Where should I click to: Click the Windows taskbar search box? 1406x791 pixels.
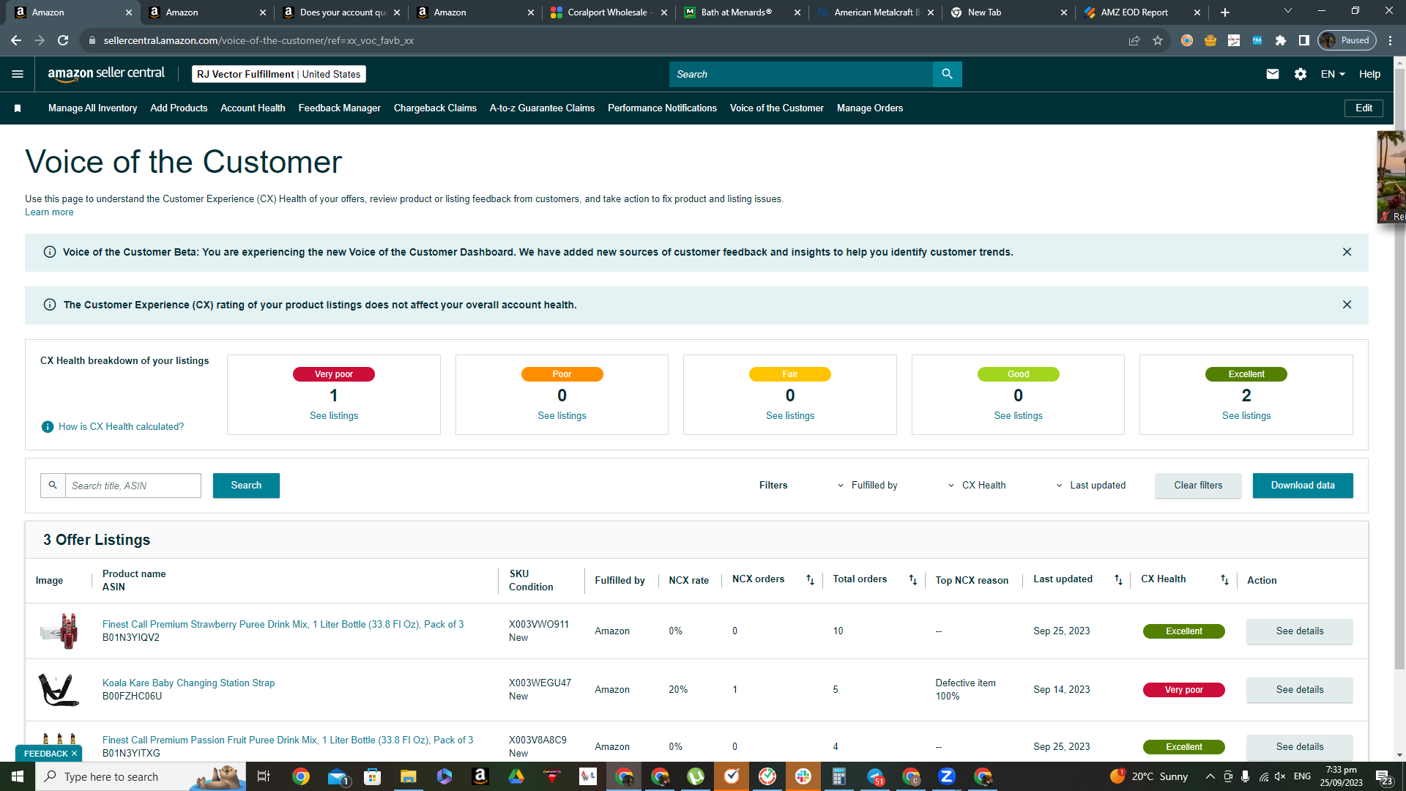coord(141,776)
